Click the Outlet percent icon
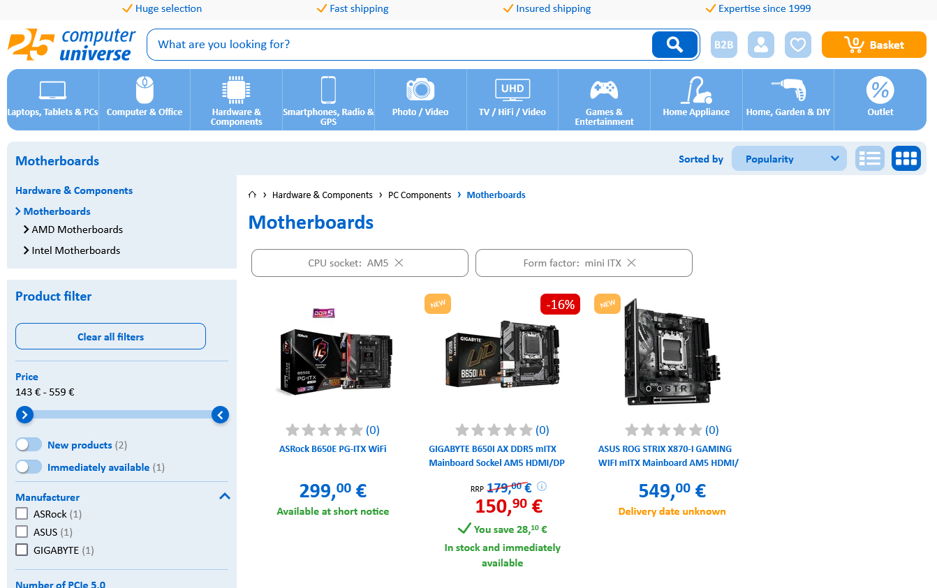The image size is (937, 588). (x=880, y=90)
